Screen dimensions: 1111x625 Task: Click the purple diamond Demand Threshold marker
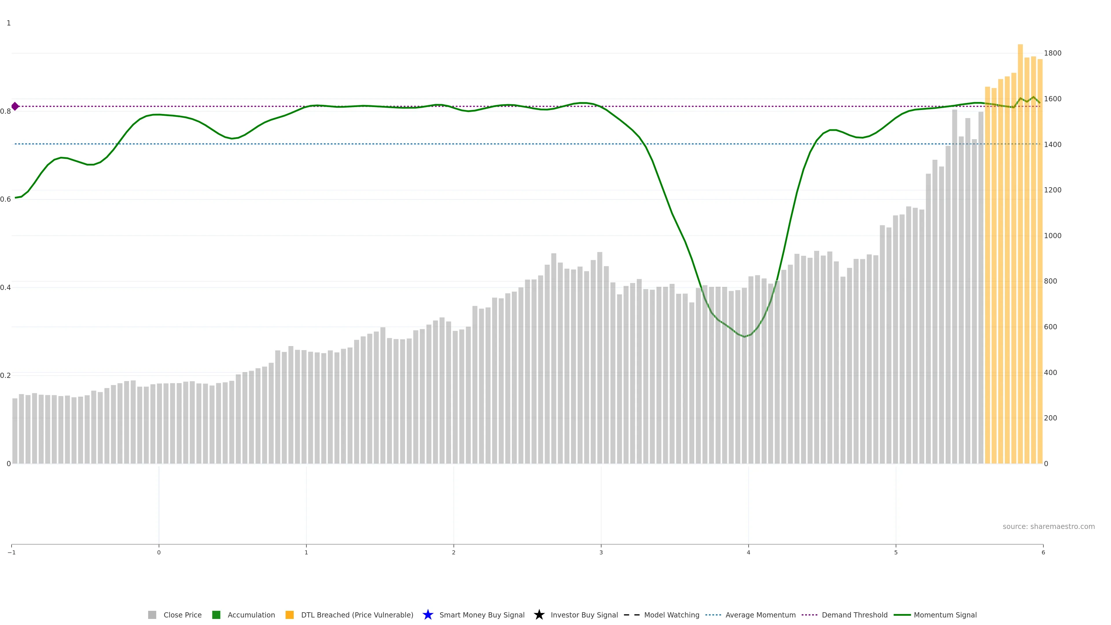(x=15, y=106)
